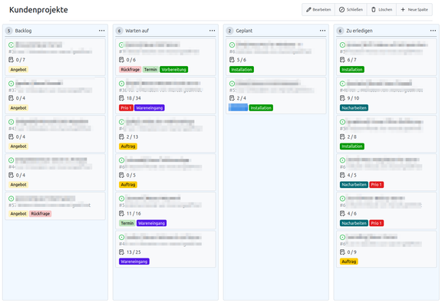Select Wareneingang label on the 13 / 25 card
442x306 pixels.
pyautogui.click(x=134, y=262)
